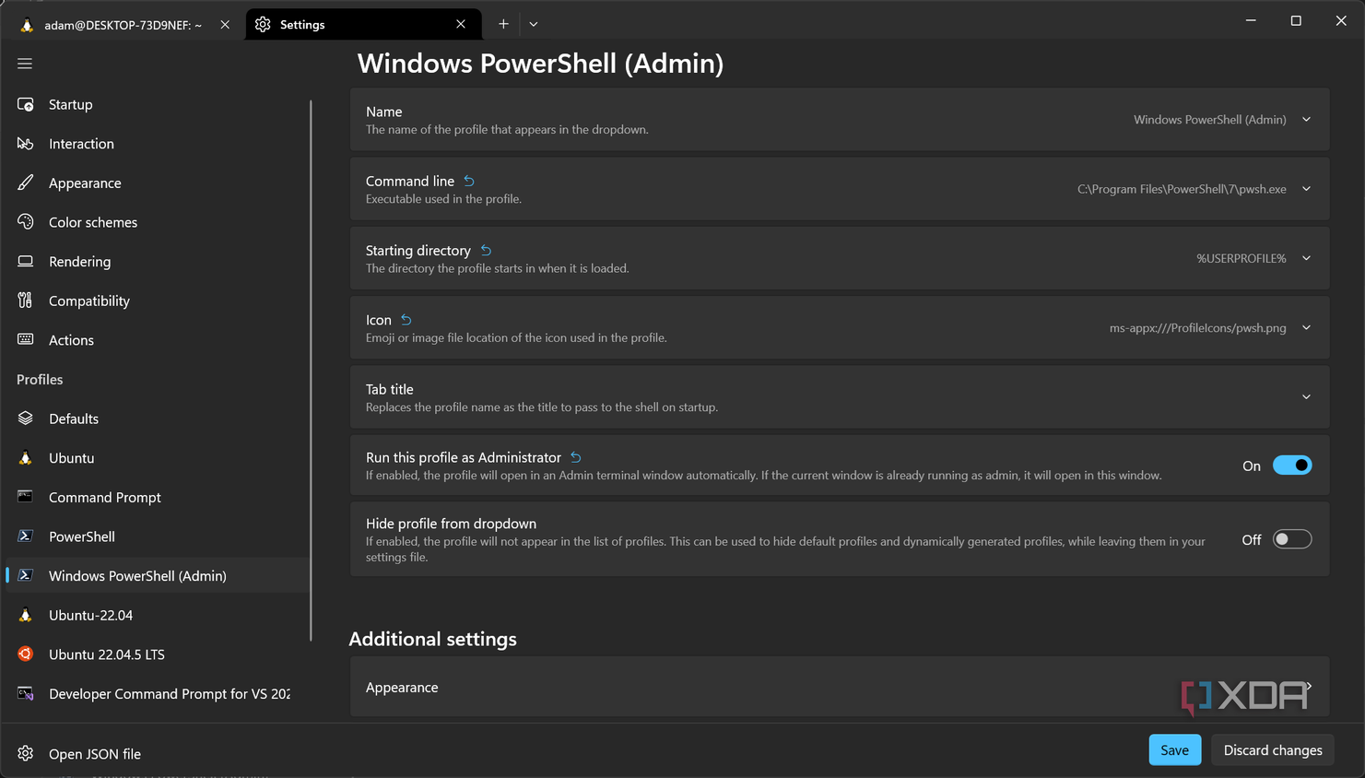This screenshot has width=1365, height=778.
Task: Switch to the Settings tab
Action: point(363,24)
